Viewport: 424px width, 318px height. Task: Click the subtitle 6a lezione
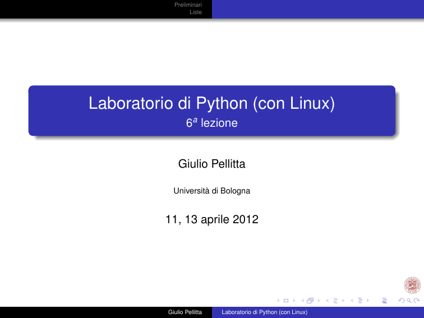pyautogui.click(x=212, y=123)
